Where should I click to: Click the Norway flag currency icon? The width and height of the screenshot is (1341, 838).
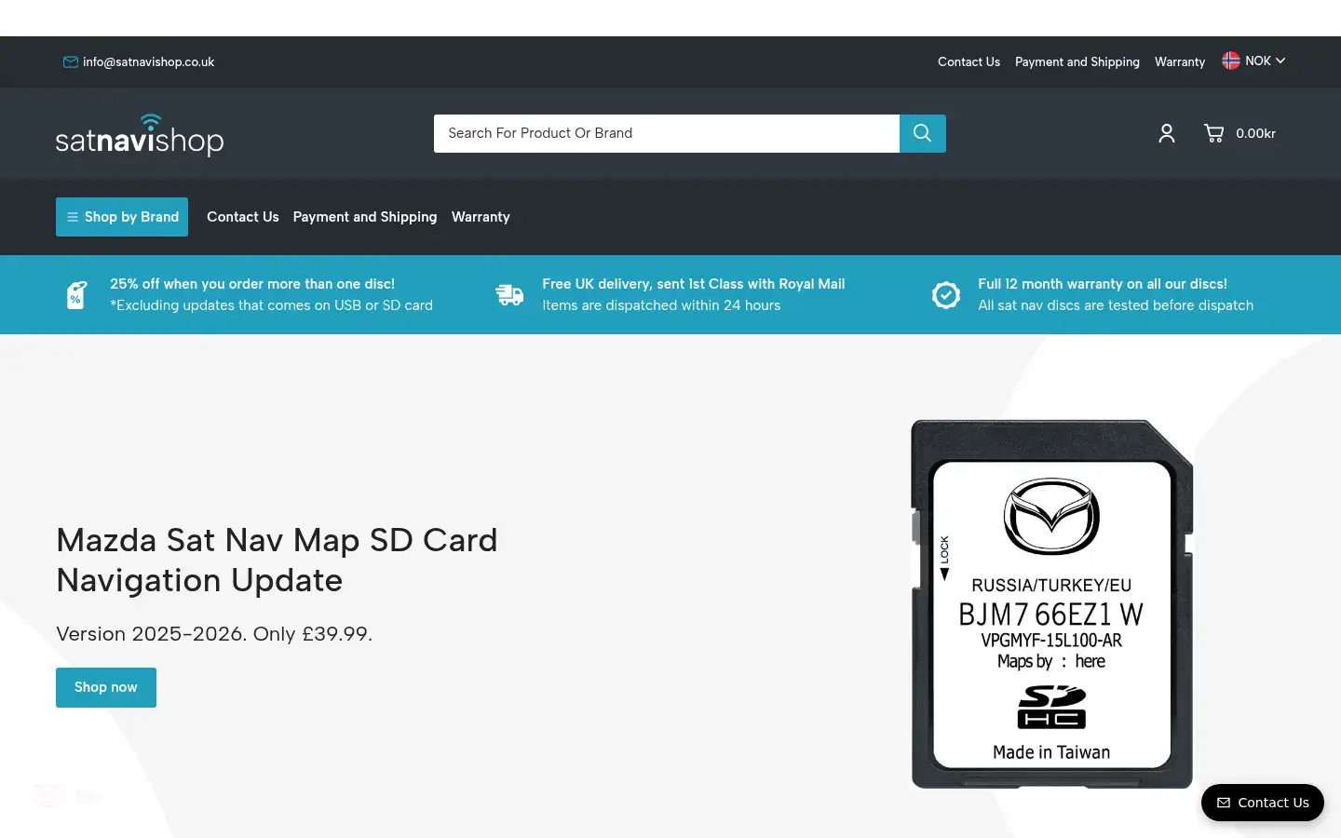point(1231,61)
